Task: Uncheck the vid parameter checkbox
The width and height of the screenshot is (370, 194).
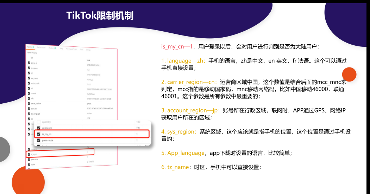Action: [x=29, y=88]
